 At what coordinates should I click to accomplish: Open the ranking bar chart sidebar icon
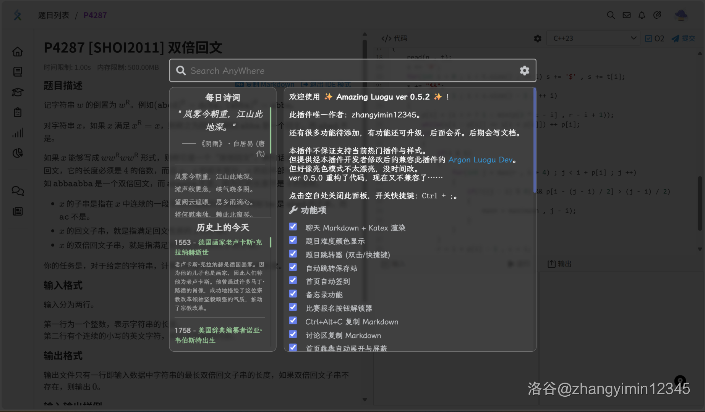pos(18,133)
